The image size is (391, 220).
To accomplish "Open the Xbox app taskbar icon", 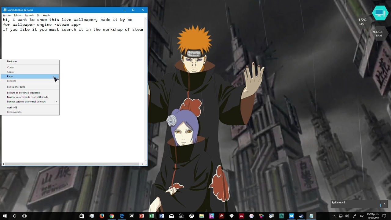I will (x=192, y=216).
